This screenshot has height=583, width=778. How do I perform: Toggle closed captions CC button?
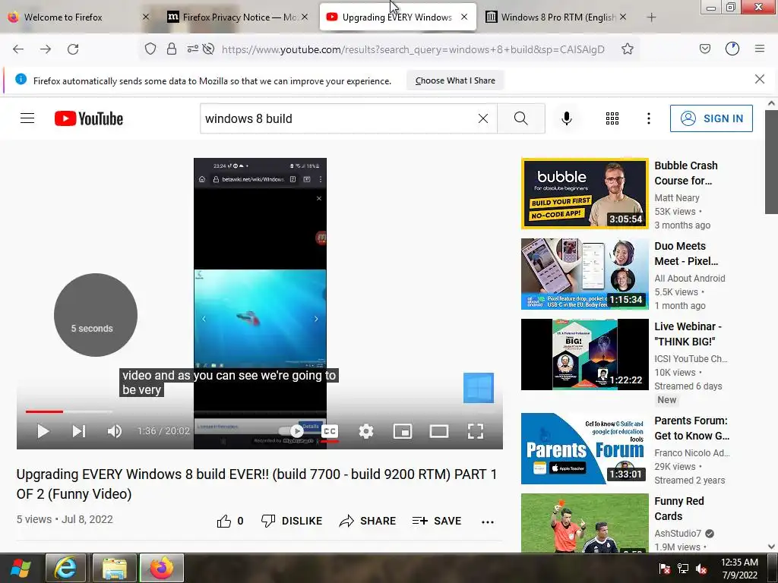click(x=330, y=431)
